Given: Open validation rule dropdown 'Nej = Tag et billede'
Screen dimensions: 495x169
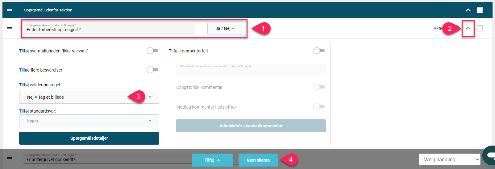Looking at the screenshot, I should coord(89,97).
